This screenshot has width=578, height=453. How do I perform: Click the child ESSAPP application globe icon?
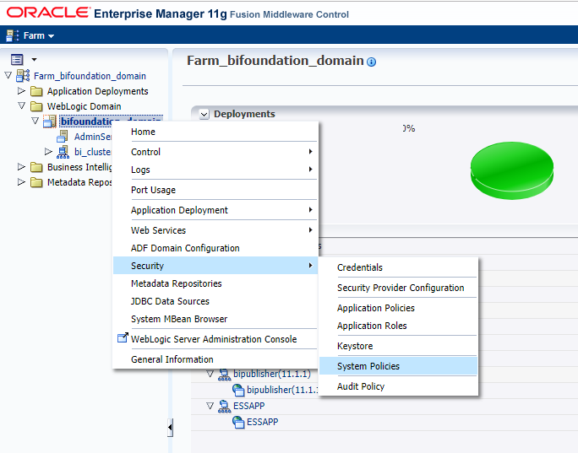click(238, 422)
